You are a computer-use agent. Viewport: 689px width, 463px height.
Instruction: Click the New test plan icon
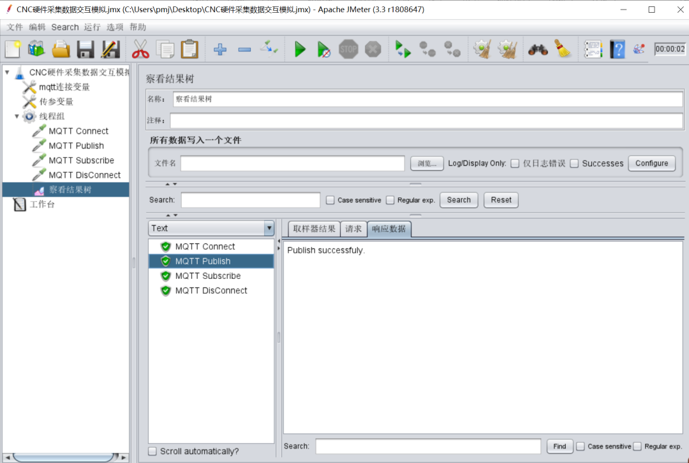point(12,49)
